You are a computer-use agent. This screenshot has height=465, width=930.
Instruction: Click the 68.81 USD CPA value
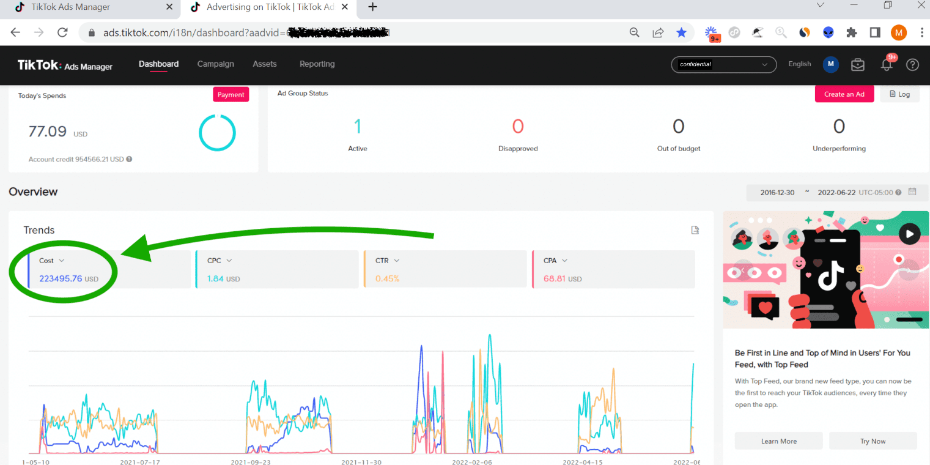pos(563,278)
